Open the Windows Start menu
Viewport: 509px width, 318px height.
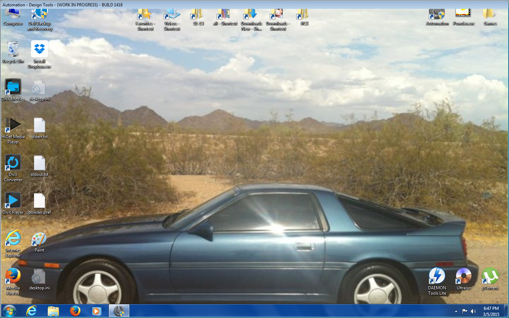[10, 311]
